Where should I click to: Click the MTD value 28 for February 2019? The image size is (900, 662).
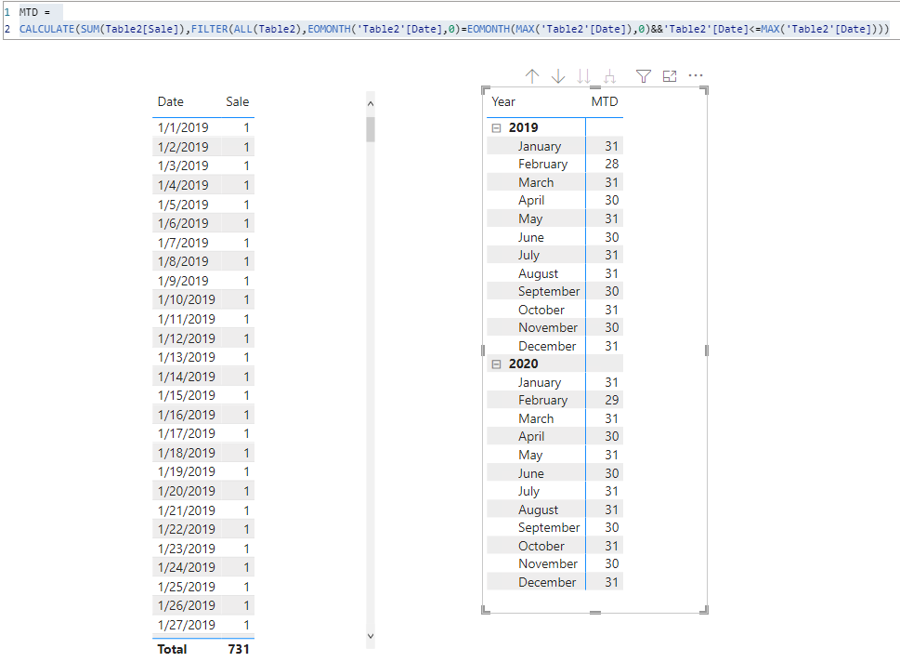point(611,165)
